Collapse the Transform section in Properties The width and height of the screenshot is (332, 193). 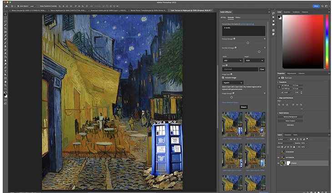pyautogui.click(x=278, y=82)
